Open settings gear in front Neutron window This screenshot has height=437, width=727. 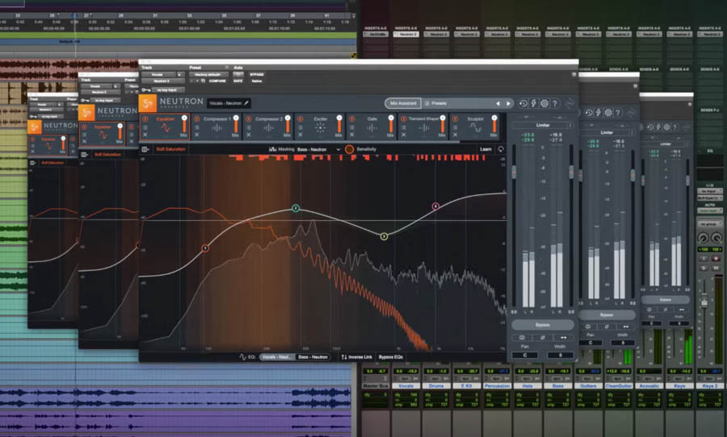point(544,103)
